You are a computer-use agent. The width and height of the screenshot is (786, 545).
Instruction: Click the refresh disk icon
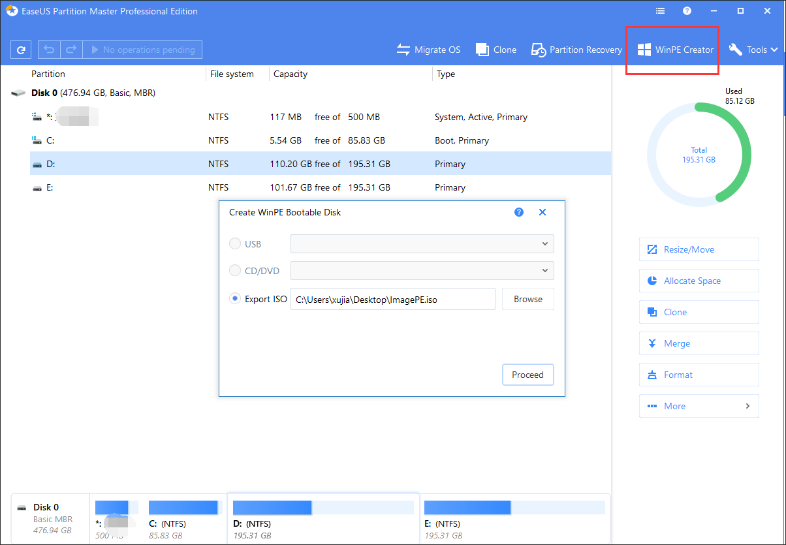[22, 50]
